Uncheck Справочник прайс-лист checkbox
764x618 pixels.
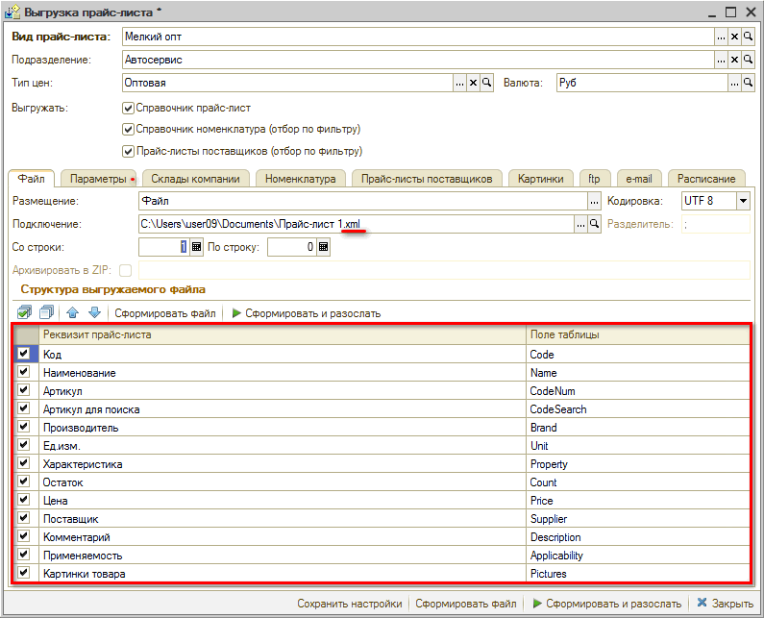(x=129, y=108)
